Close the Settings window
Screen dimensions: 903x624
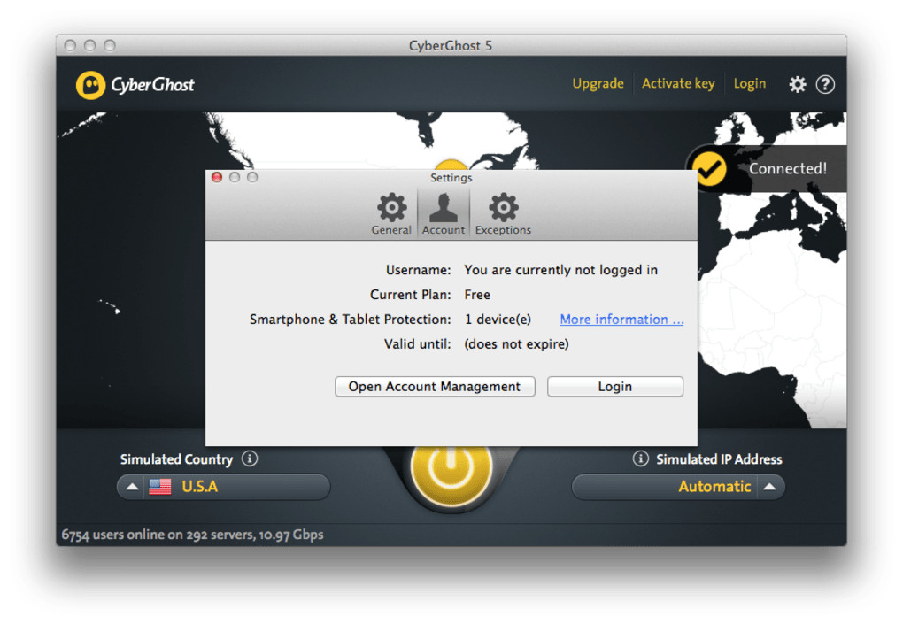tap(217, 177)
